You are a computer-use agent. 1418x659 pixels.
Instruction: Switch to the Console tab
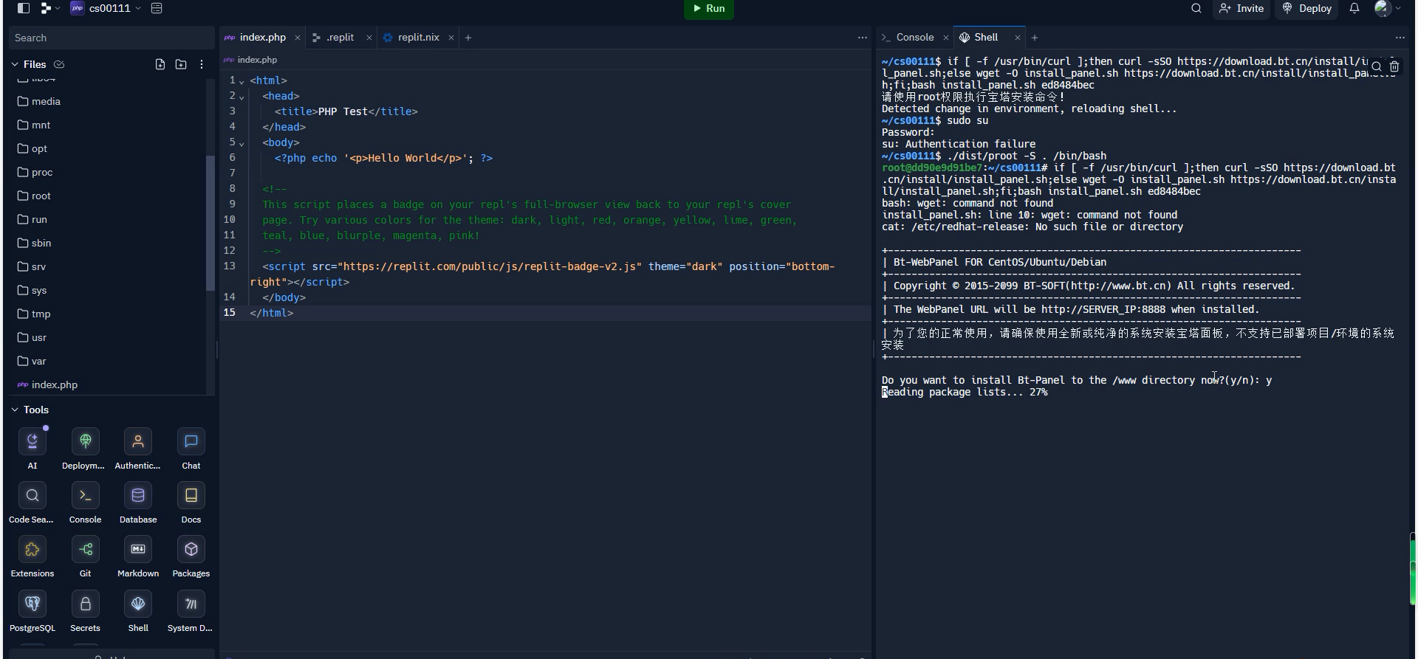coord(914,38)
